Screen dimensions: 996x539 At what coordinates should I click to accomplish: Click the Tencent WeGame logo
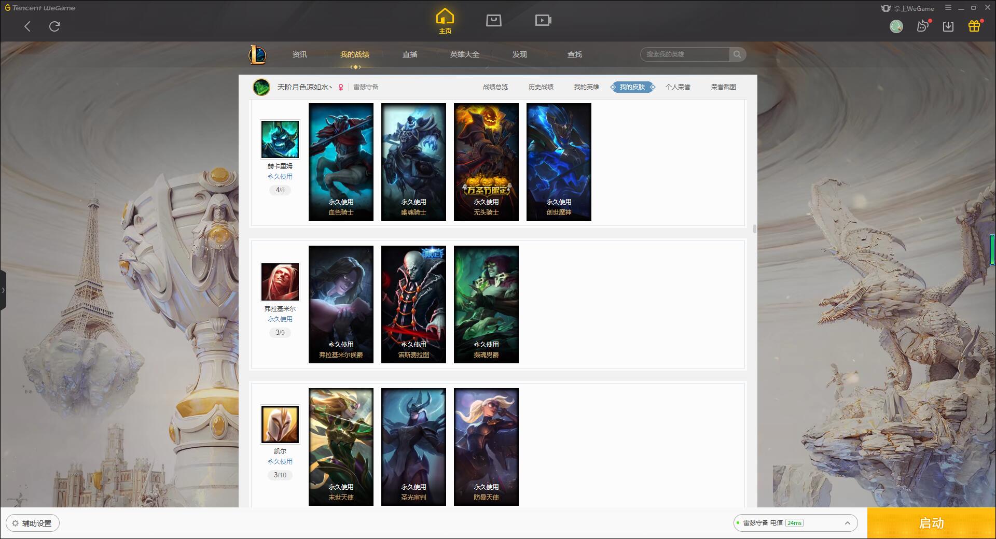click(x=40, y=8)
